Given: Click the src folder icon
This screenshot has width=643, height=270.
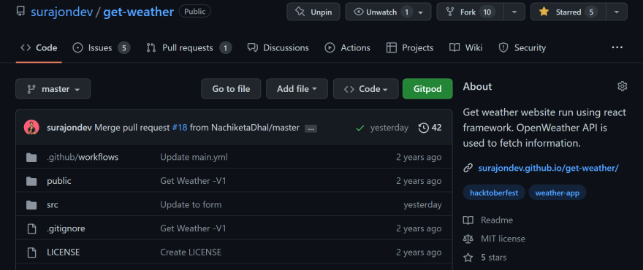Looking at the screenshot, I should pos(31,205).
